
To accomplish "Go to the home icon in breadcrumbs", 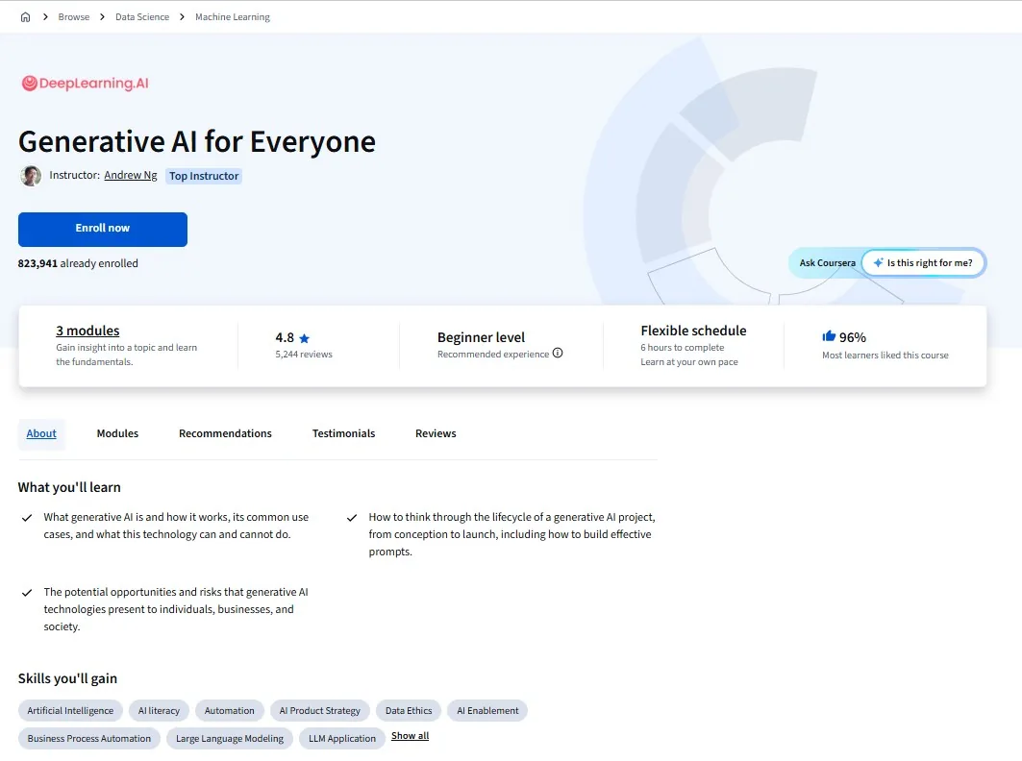I will click(25, 17).
